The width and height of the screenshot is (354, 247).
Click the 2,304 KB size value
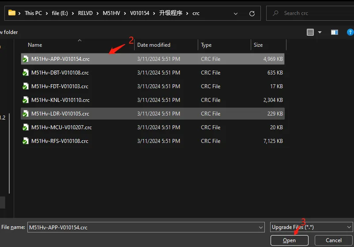(x=273, y=100)
